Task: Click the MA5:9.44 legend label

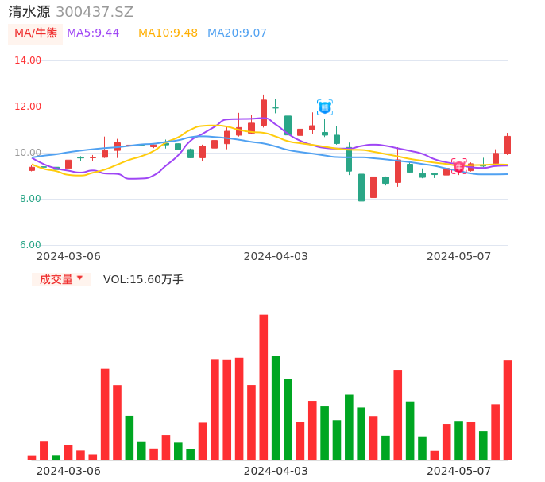Action: (93, 33)
